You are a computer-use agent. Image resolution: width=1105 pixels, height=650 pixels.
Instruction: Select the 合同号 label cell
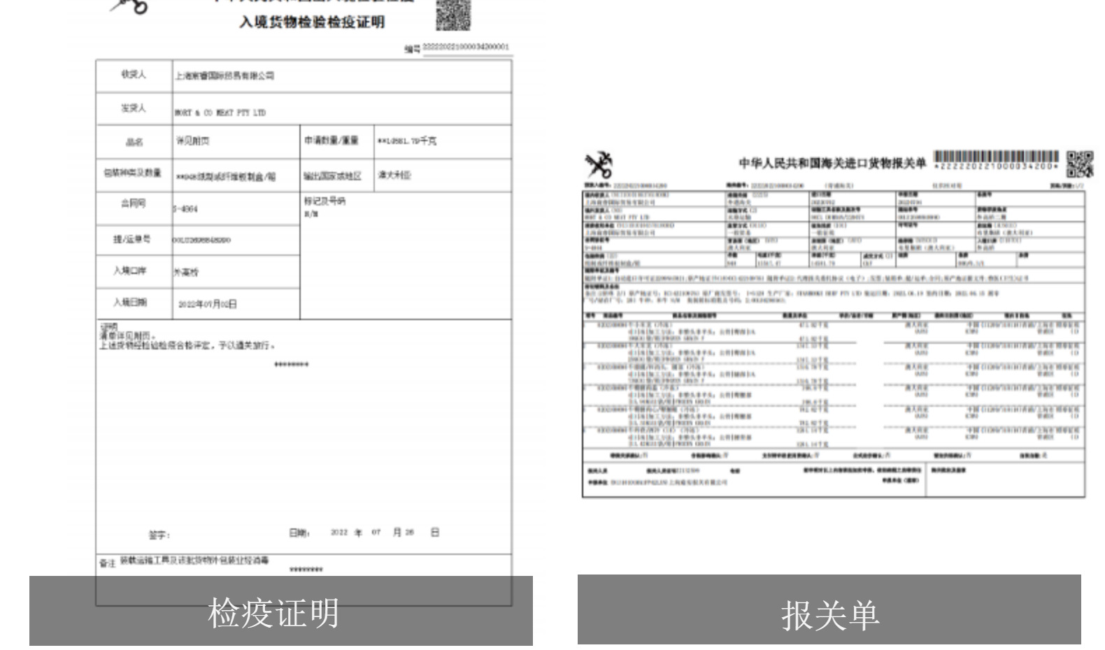tap(134, 208)
